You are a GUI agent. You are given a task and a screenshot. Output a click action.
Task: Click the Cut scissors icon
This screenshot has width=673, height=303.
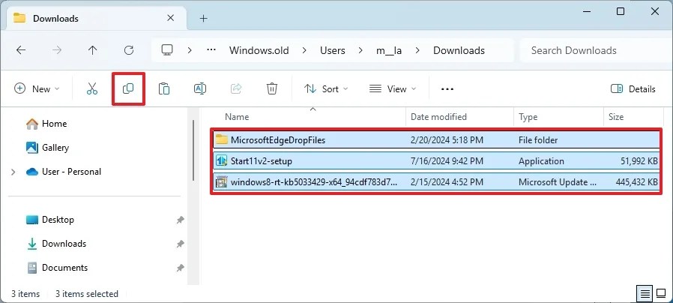92,89
